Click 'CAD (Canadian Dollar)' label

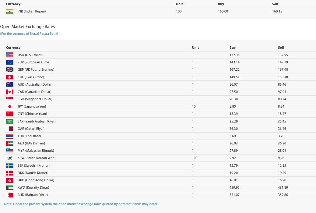[x=34, y=92]
